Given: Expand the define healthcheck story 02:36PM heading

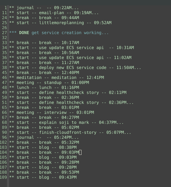Looking at the screenshot, I should tap(71, 103).
